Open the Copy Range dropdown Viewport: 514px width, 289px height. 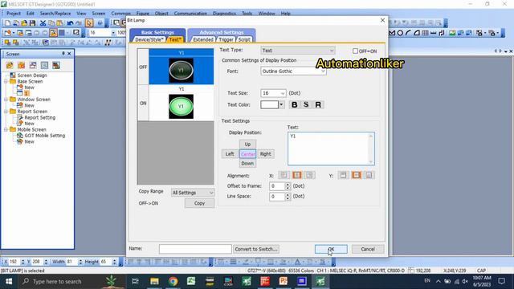pos(193,193)
